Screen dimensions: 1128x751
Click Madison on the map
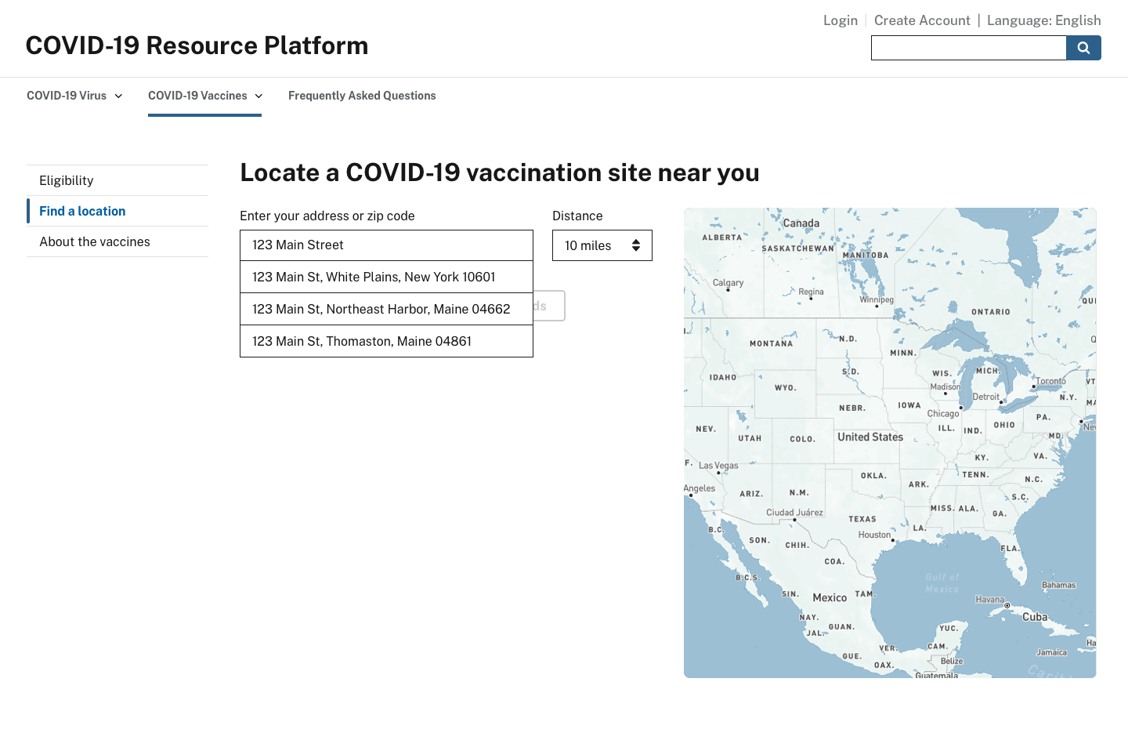point(945,386)
